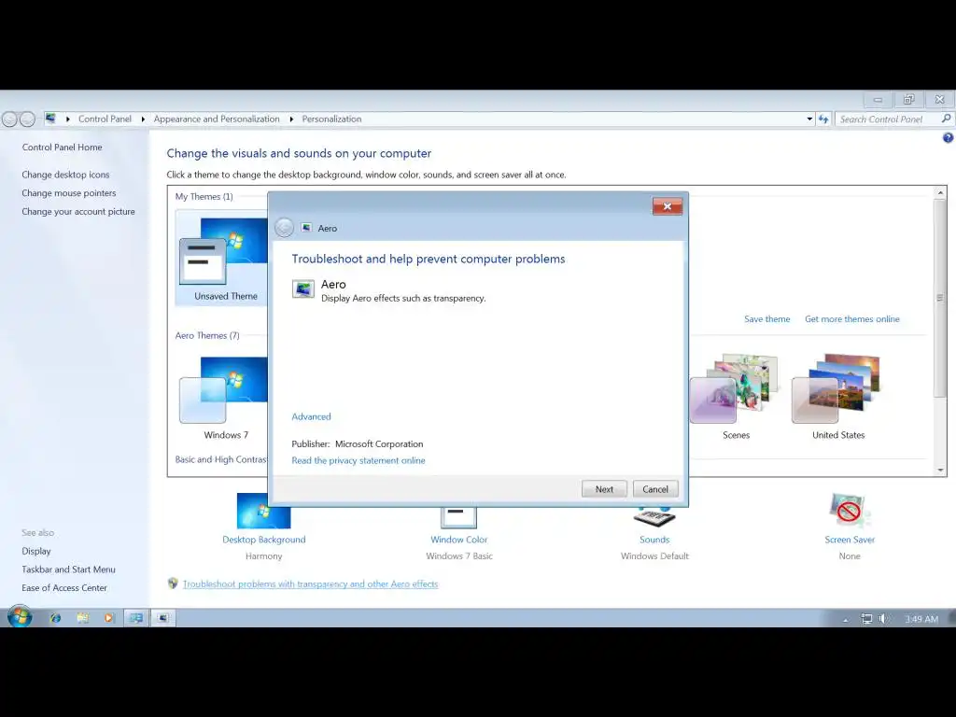This screenshot has height=717, width=956.
Task: Expand arrow after Control Panel breadcrumb
Action: pyautogui.click(x=143, y=119)
